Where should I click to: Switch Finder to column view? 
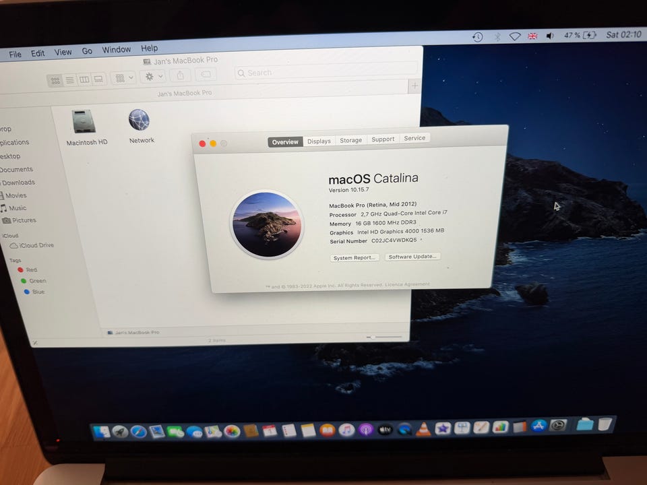pyautogui.click(x=84, y=79)
